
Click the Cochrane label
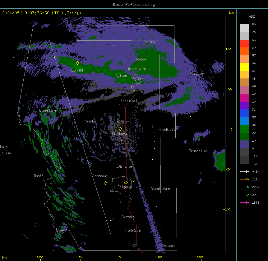(100, 176)
